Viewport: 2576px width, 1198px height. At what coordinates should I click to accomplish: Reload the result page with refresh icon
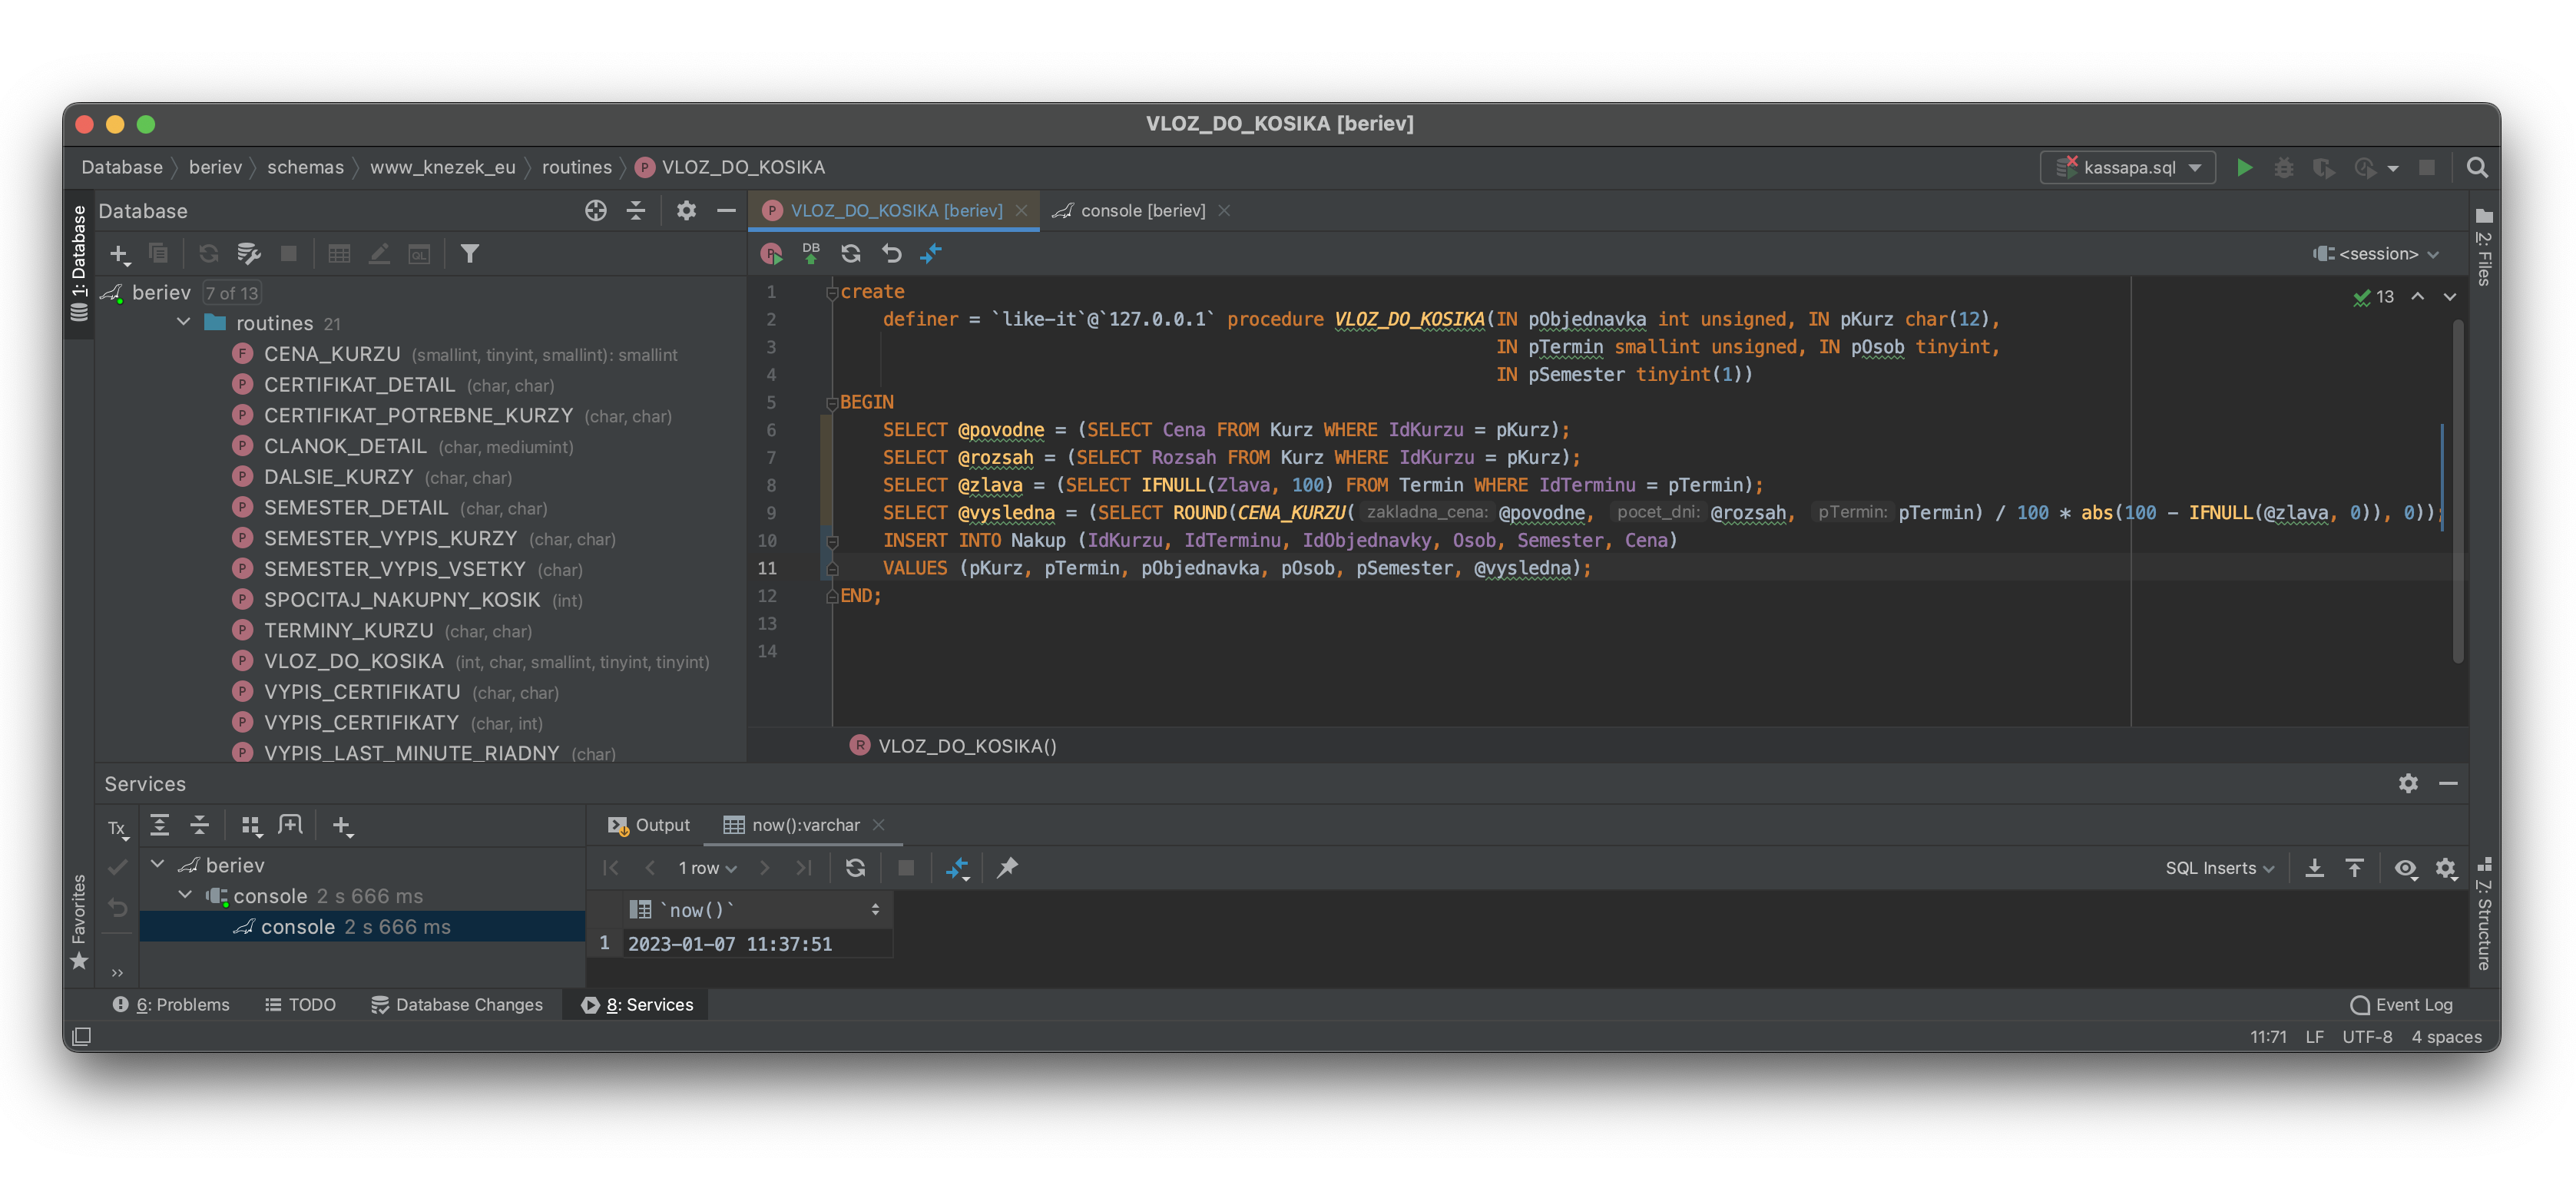pos(855,868)
